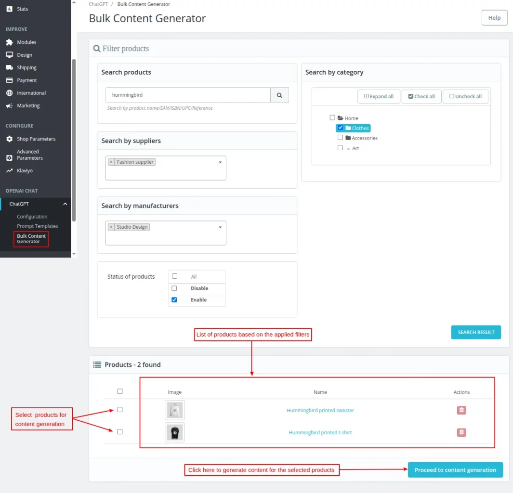This screenshot has width=513, height=493.
Task: Click the magnifier search button beside hummingbird
Action: [279, 95]
